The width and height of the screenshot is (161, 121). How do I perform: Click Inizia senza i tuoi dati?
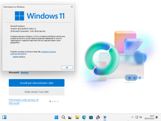coord(37,92)
